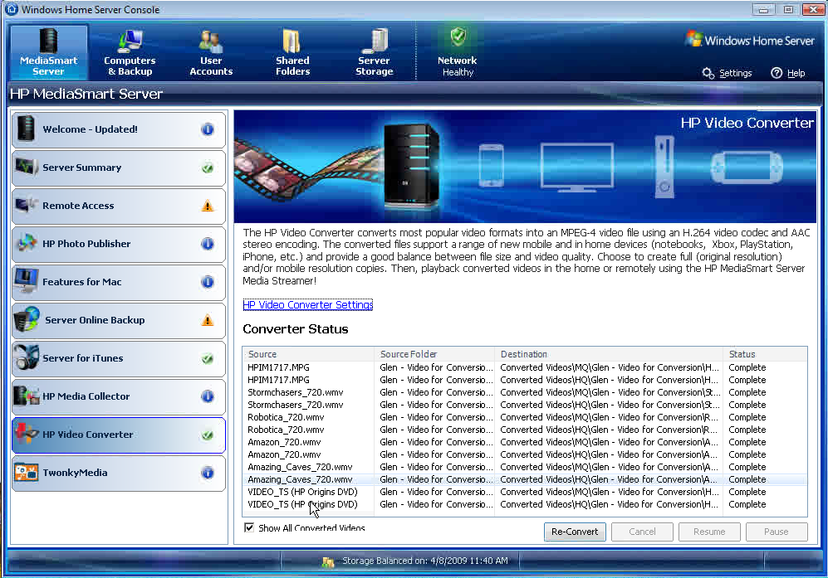Select the HQ VIDEO_TS (HP Origins DVD) row
This screenshot has height=578, width=828.
[525, 505]
